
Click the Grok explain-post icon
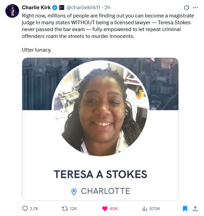[186, 8]
